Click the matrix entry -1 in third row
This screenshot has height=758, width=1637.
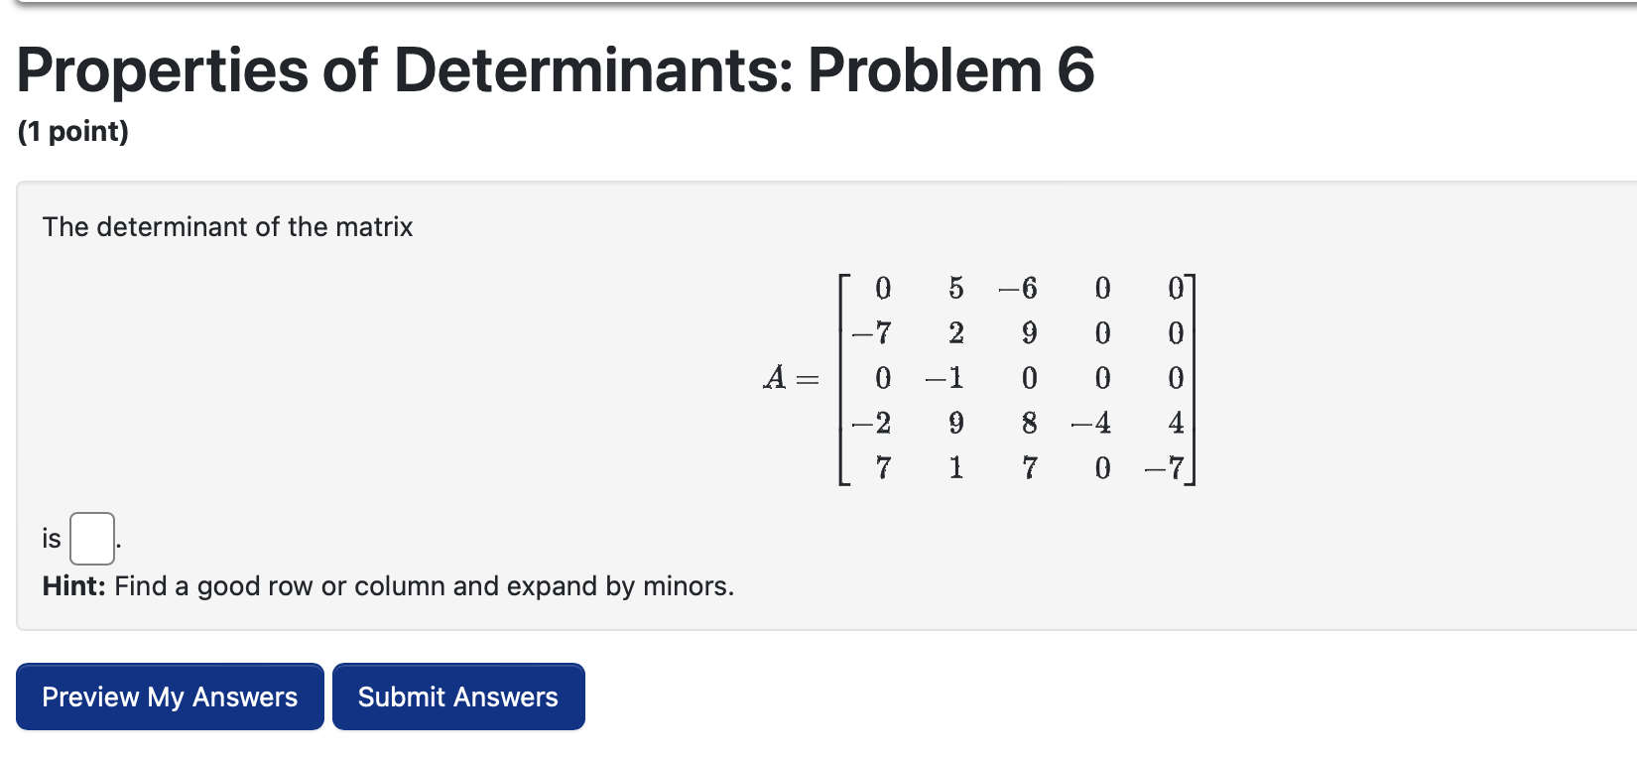[x=944, y=377]
